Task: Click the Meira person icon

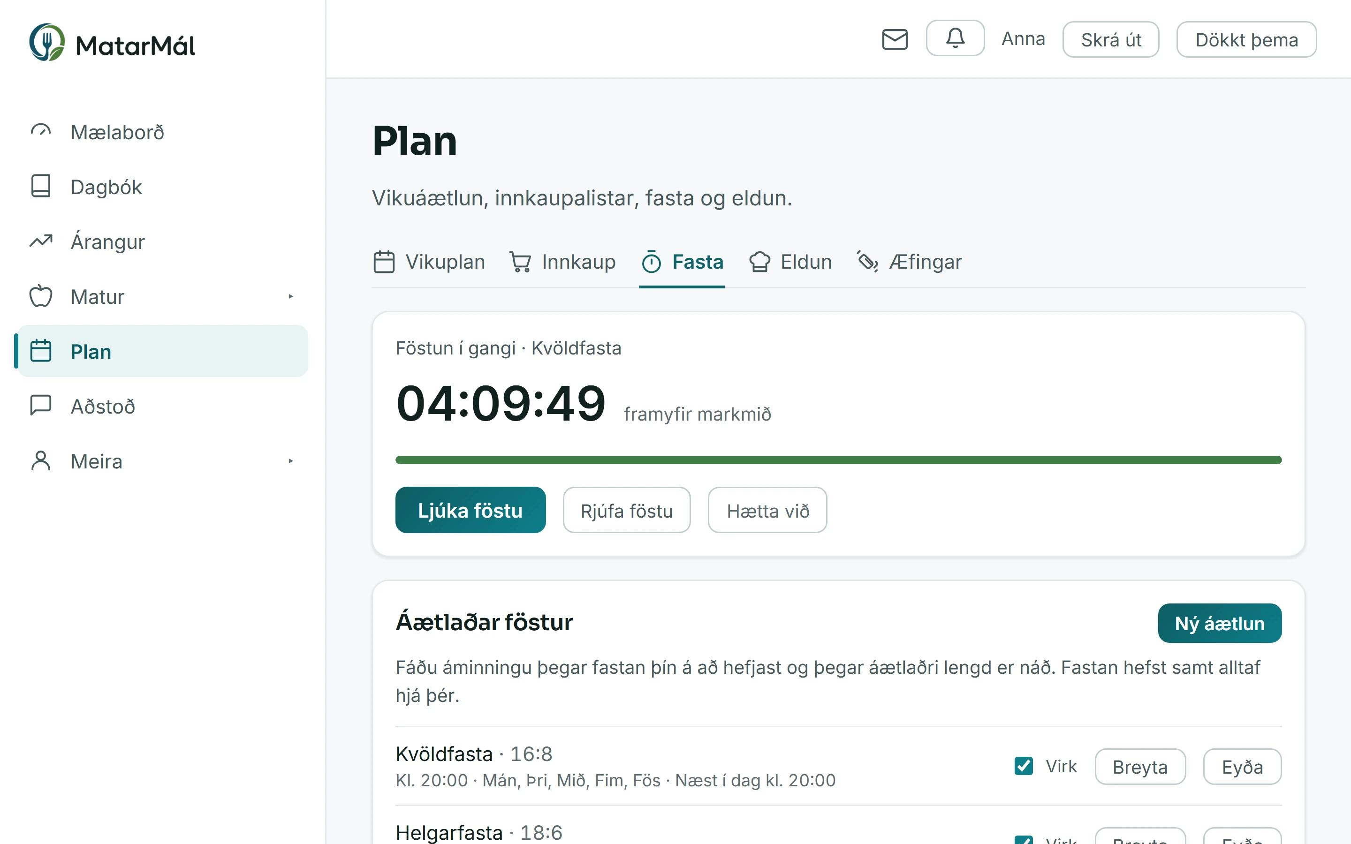Action: pyautogui.click(x=41, y=461)
